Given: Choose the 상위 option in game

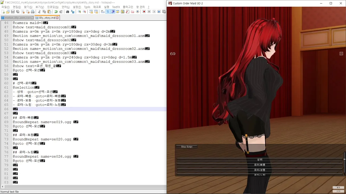Looking at the screenshot, I should 259,160.
